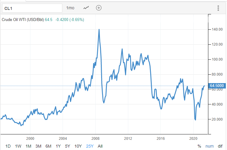Select the 1M time range
227x150 pixels.
[x=28, y=146]
